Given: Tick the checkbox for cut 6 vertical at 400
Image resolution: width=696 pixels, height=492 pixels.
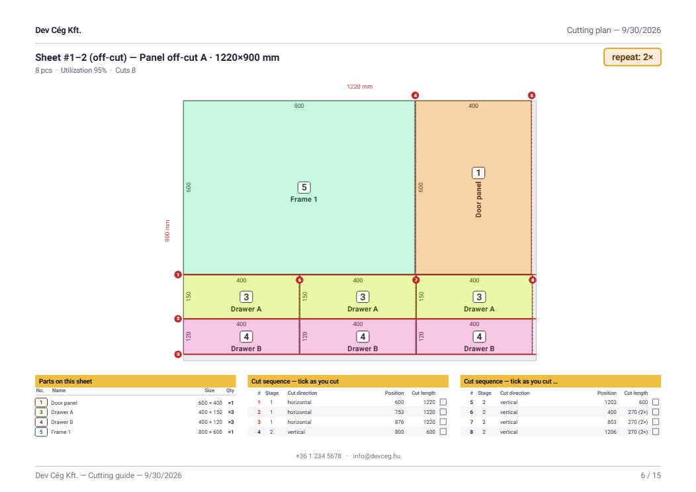Looking at the screenshot, I should [656, 412].
